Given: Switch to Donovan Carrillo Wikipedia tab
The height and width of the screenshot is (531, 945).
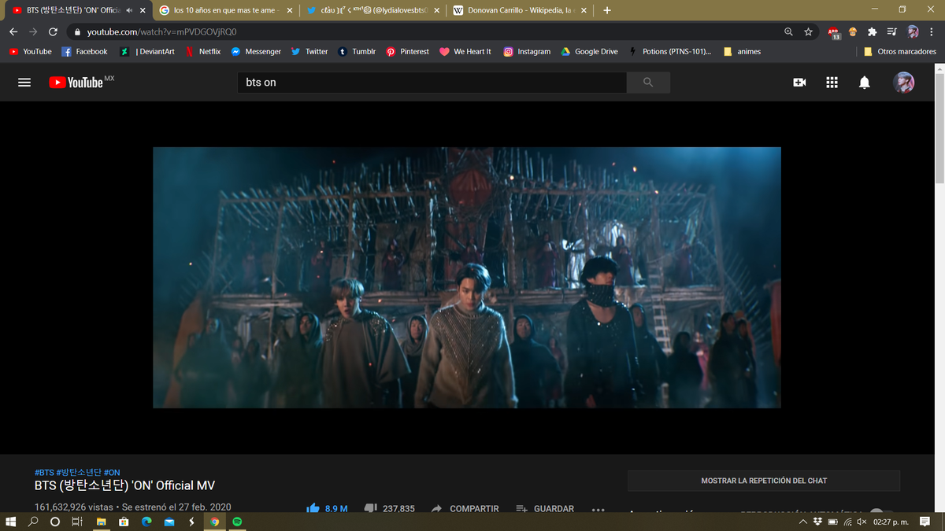Looking at the screenshot, I should pyautogui.click(x=520, y=10).
